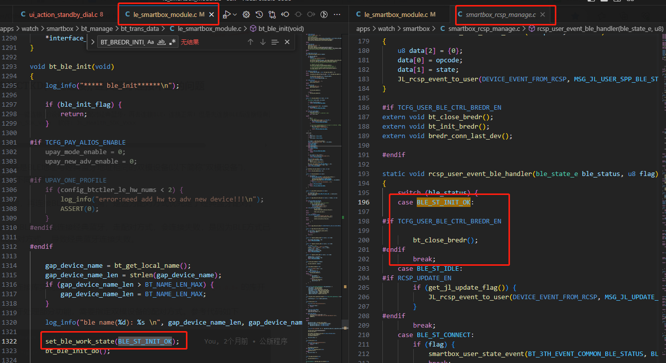Viewport: 666px width, 363px height.
Task: Open the run button dropdown arrow
Action: click(x=234, y=14)
